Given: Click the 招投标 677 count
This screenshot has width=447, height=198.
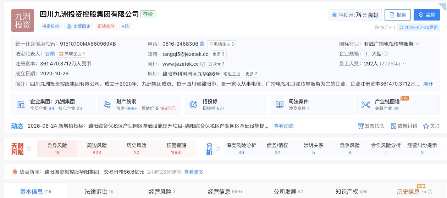Looking at the screenshot, I should coord(214,109).
